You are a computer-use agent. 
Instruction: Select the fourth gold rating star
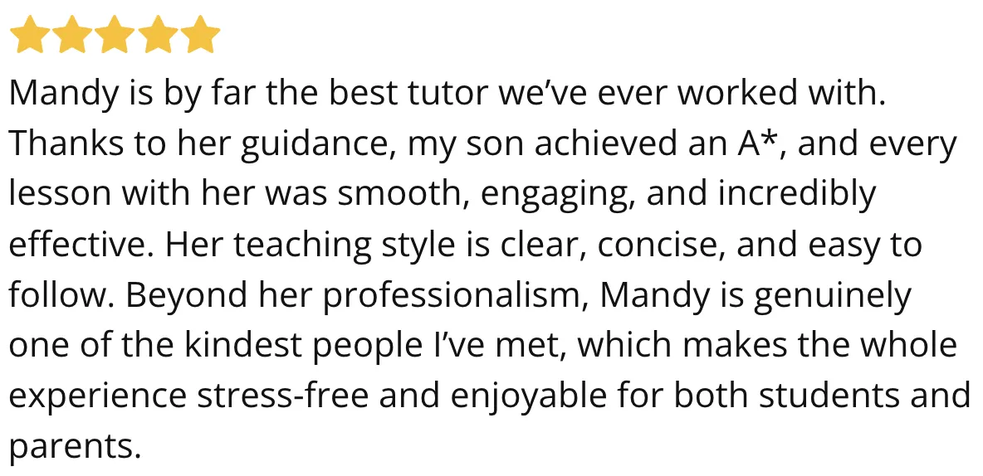(158, 35)
